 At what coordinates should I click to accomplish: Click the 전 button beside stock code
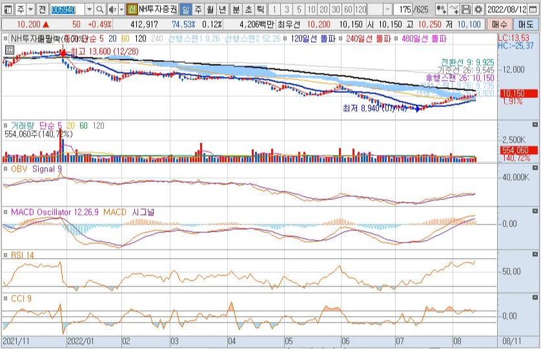click(43, 9)
